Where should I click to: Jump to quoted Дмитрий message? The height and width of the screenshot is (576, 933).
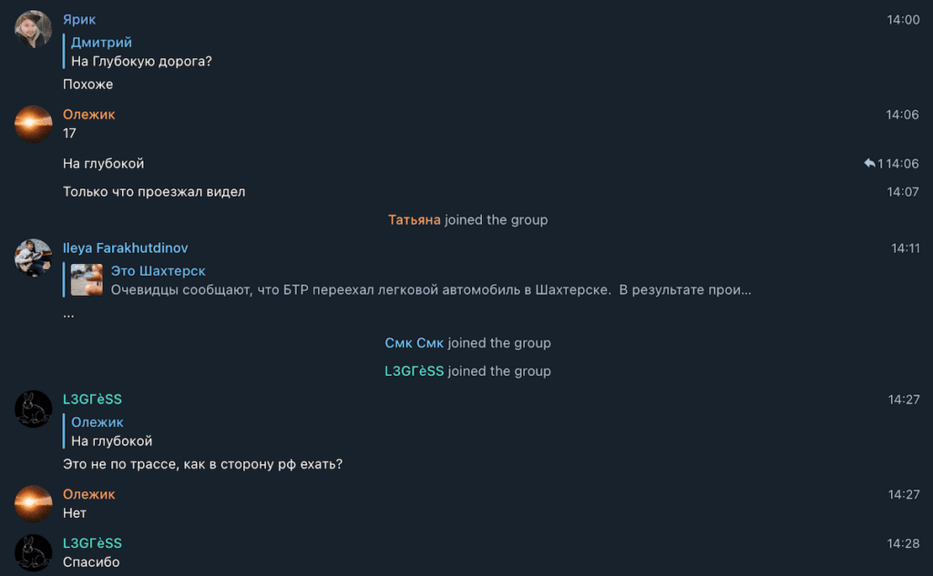tap(141, 52)
